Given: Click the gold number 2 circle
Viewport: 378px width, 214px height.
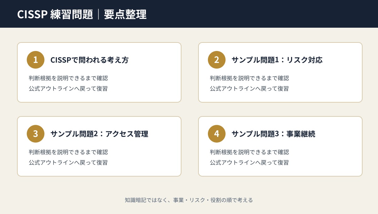Looking at the screenshot, I should pos(217,60).
